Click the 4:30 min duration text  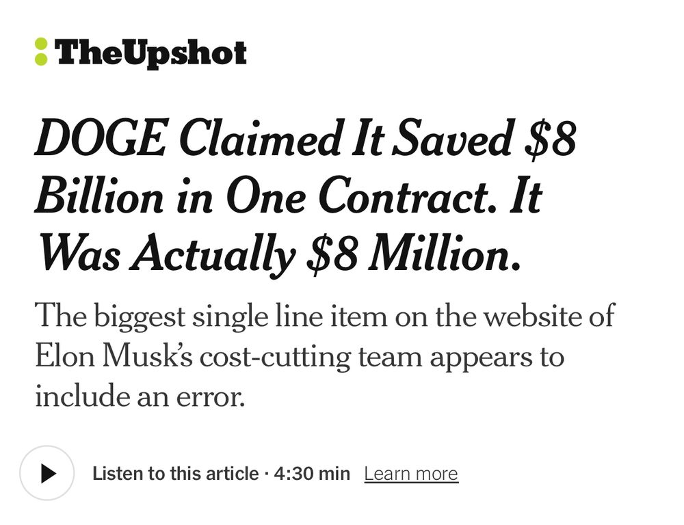[312, 474]
